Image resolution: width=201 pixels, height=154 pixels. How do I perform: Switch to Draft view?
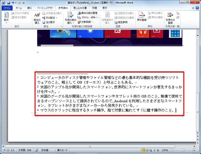(x=158, y=150)
